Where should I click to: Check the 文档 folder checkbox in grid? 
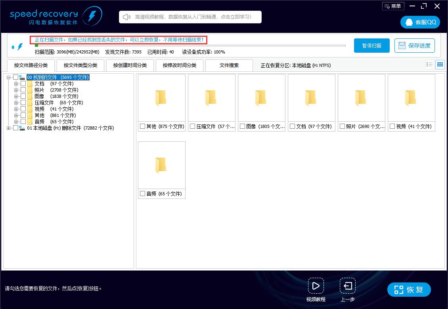(292, 126)
